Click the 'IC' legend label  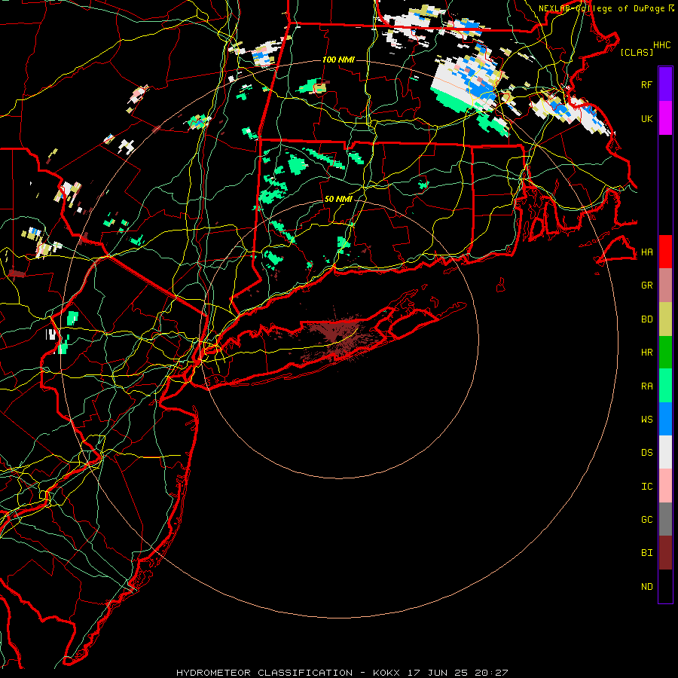(646, 487)
